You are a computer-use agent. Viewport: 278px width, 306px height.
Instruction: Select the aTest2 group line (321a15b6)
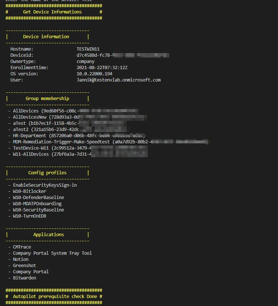[68, 130]
